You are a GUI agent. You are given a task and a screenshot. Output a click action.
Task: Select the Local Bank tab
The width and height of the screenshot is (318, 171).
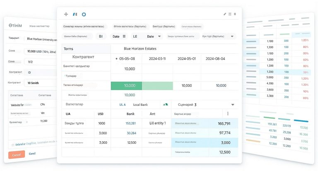[140, 104]
